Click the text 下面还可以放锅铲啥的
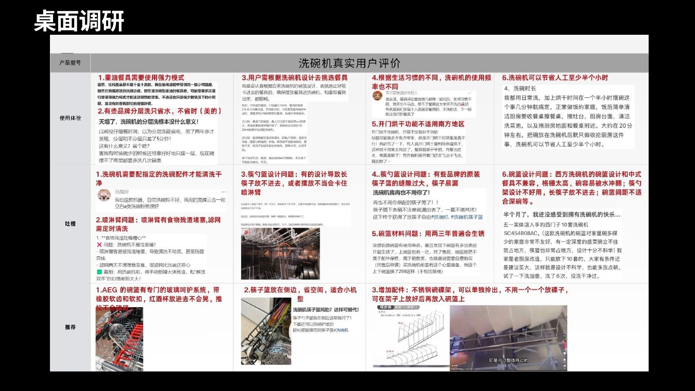 313,324
